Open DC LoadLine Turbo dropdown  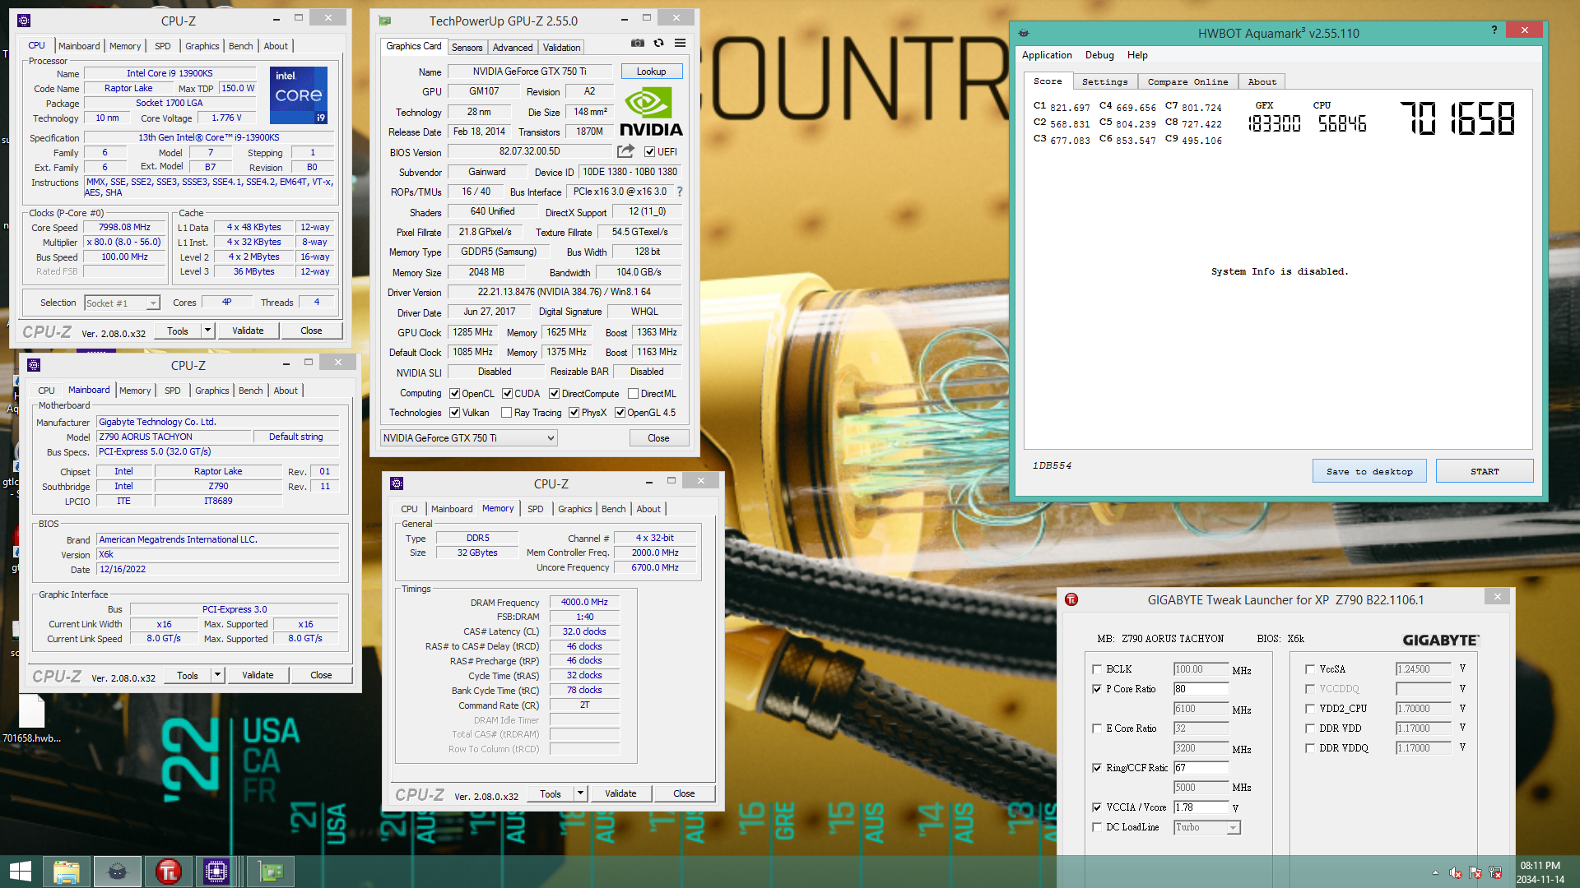pos(1207,828)
